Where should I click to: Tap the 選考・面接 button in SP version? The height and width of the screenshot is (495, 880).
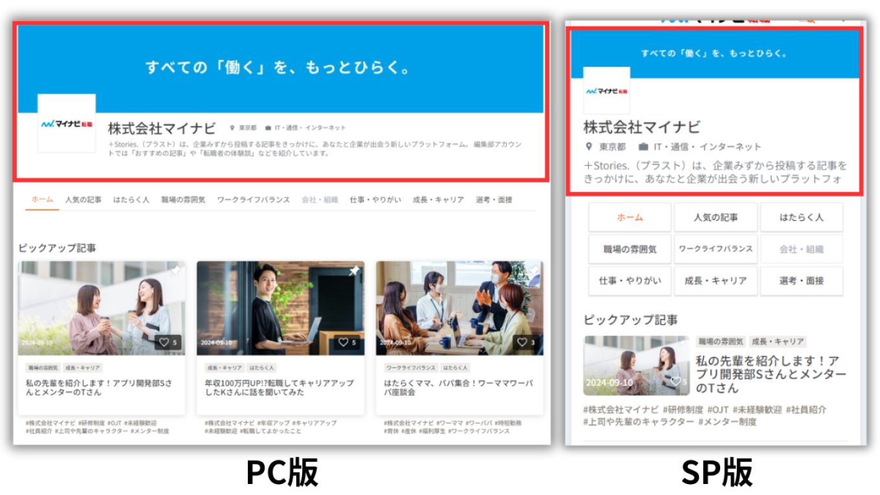pyautogui.click(x=802, y=281)
